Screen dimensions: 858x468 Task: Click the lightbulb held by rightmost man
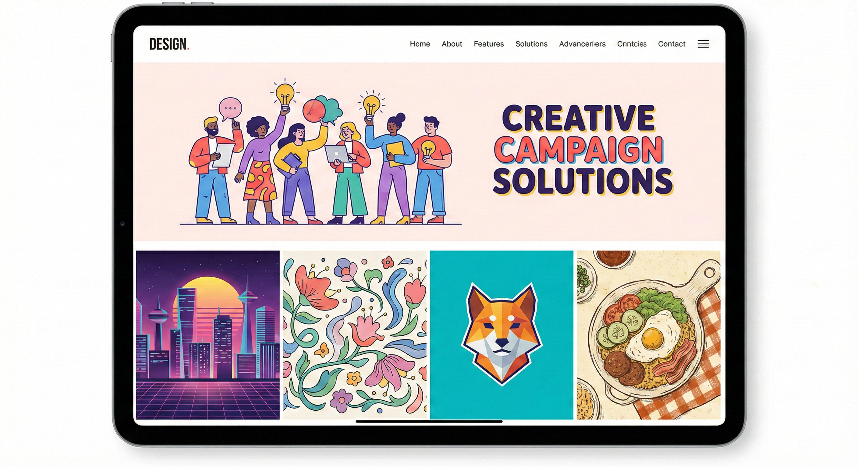tap(428, 149)
